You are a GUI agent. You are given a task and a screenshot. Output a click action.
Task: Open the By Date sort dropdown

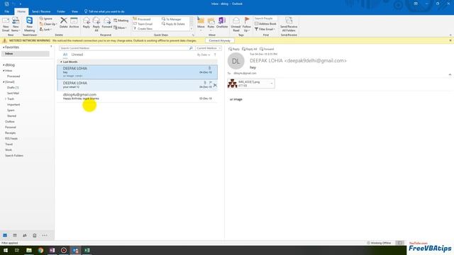pyautogui.click(x=204, y=55)
